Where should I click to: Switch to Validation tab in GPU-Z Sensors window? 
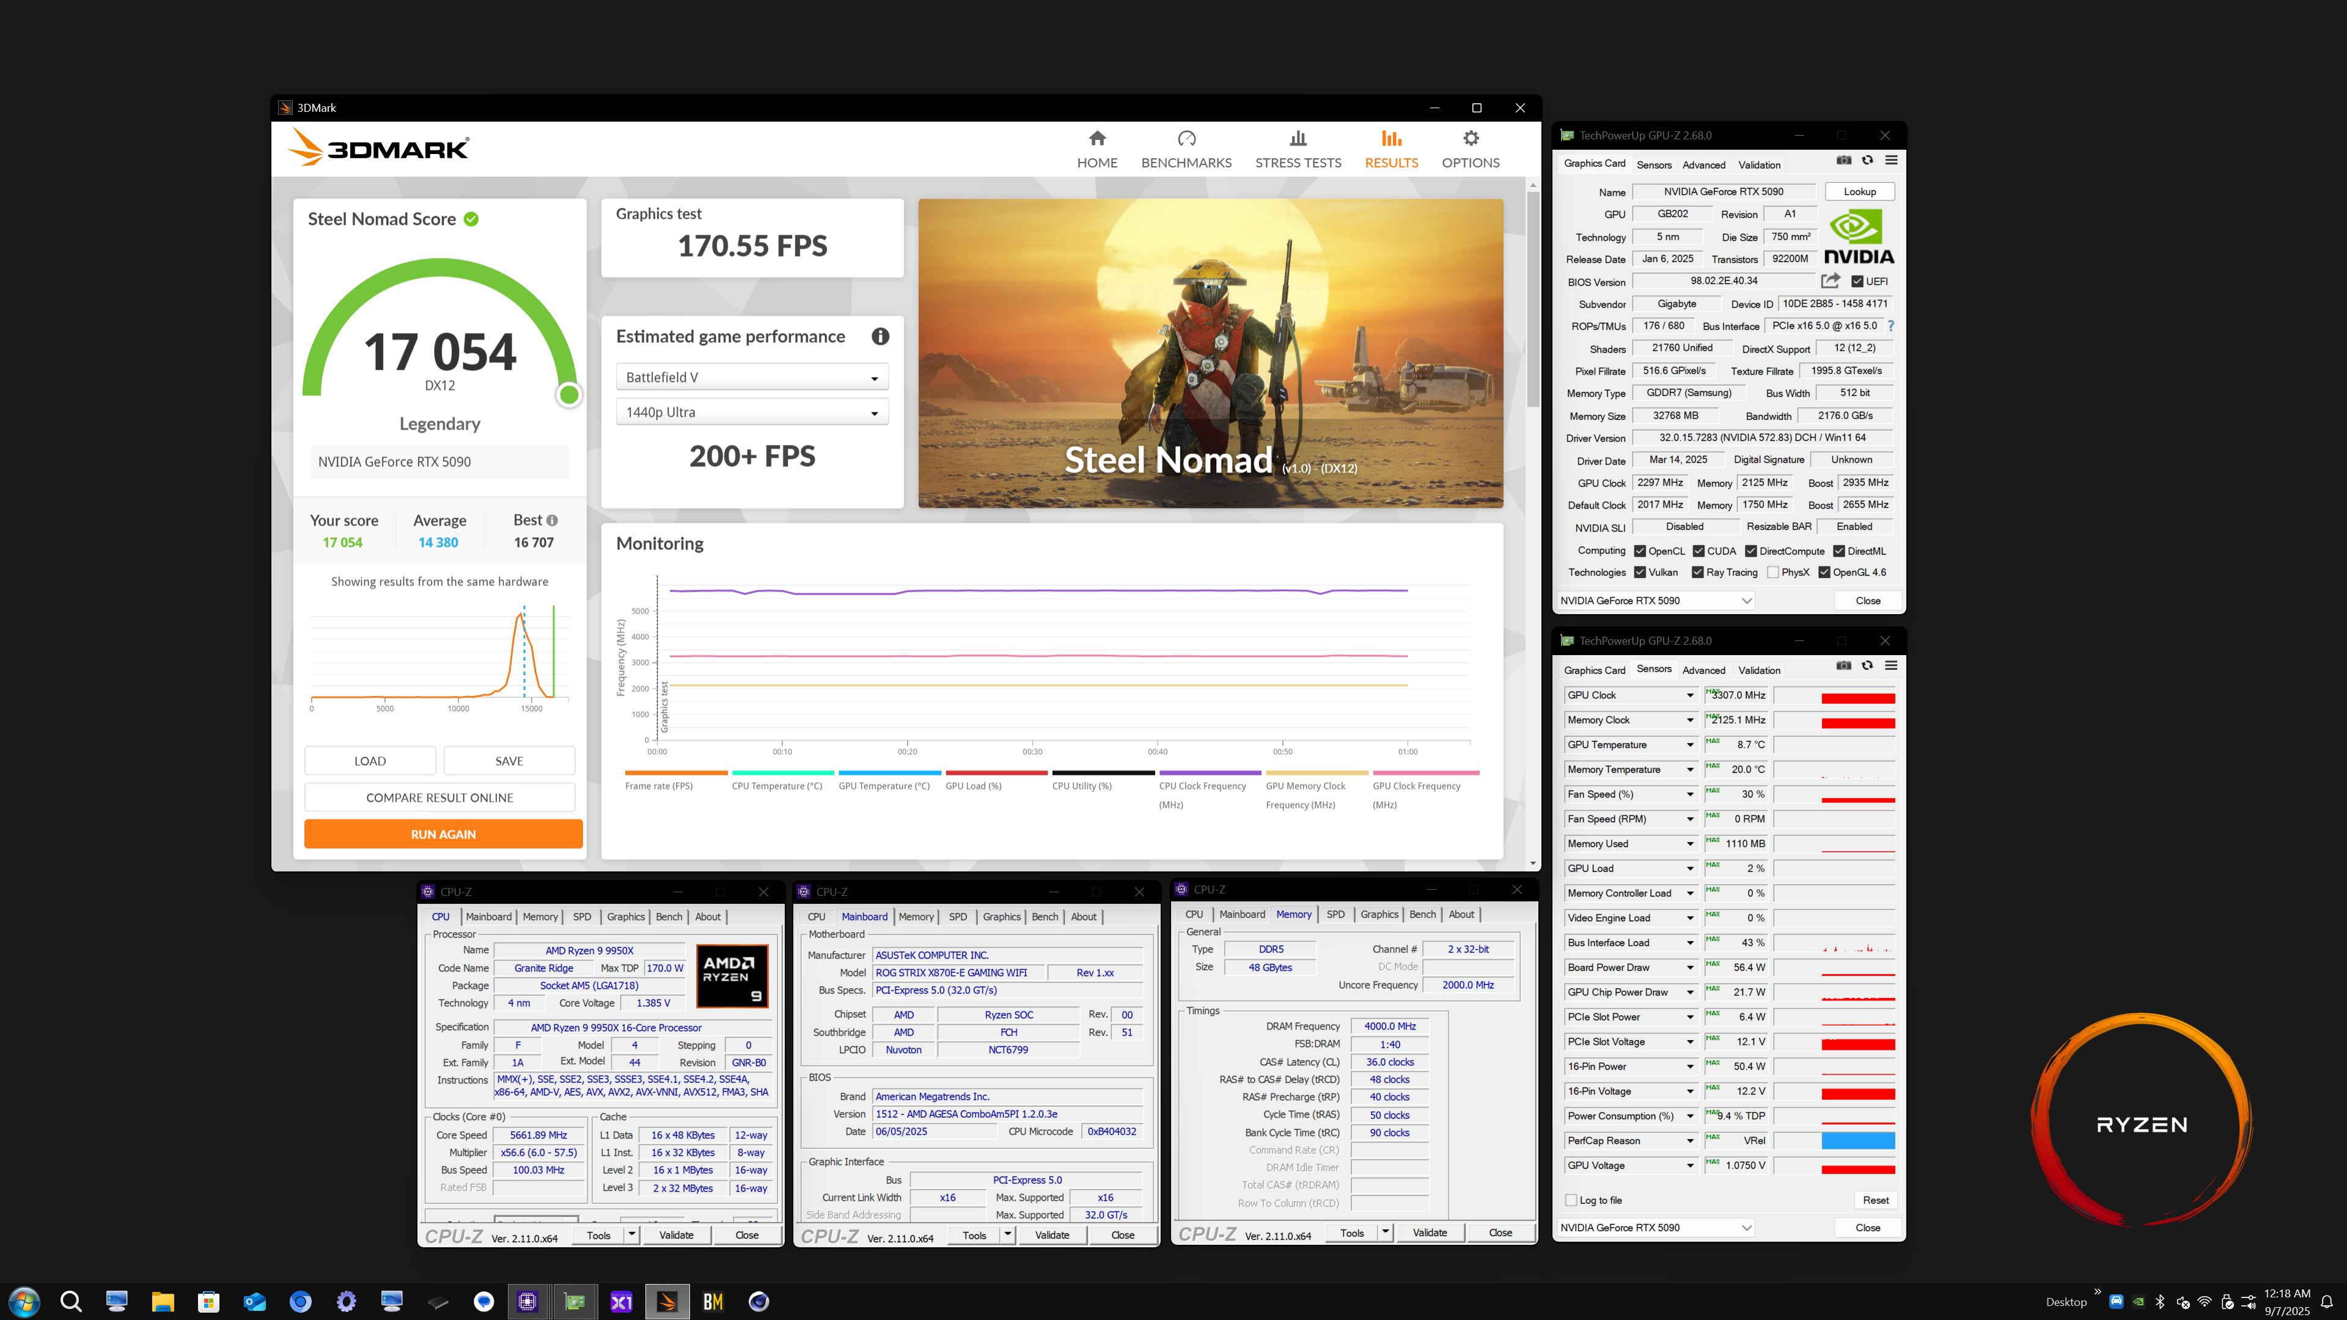[1758, 670]
